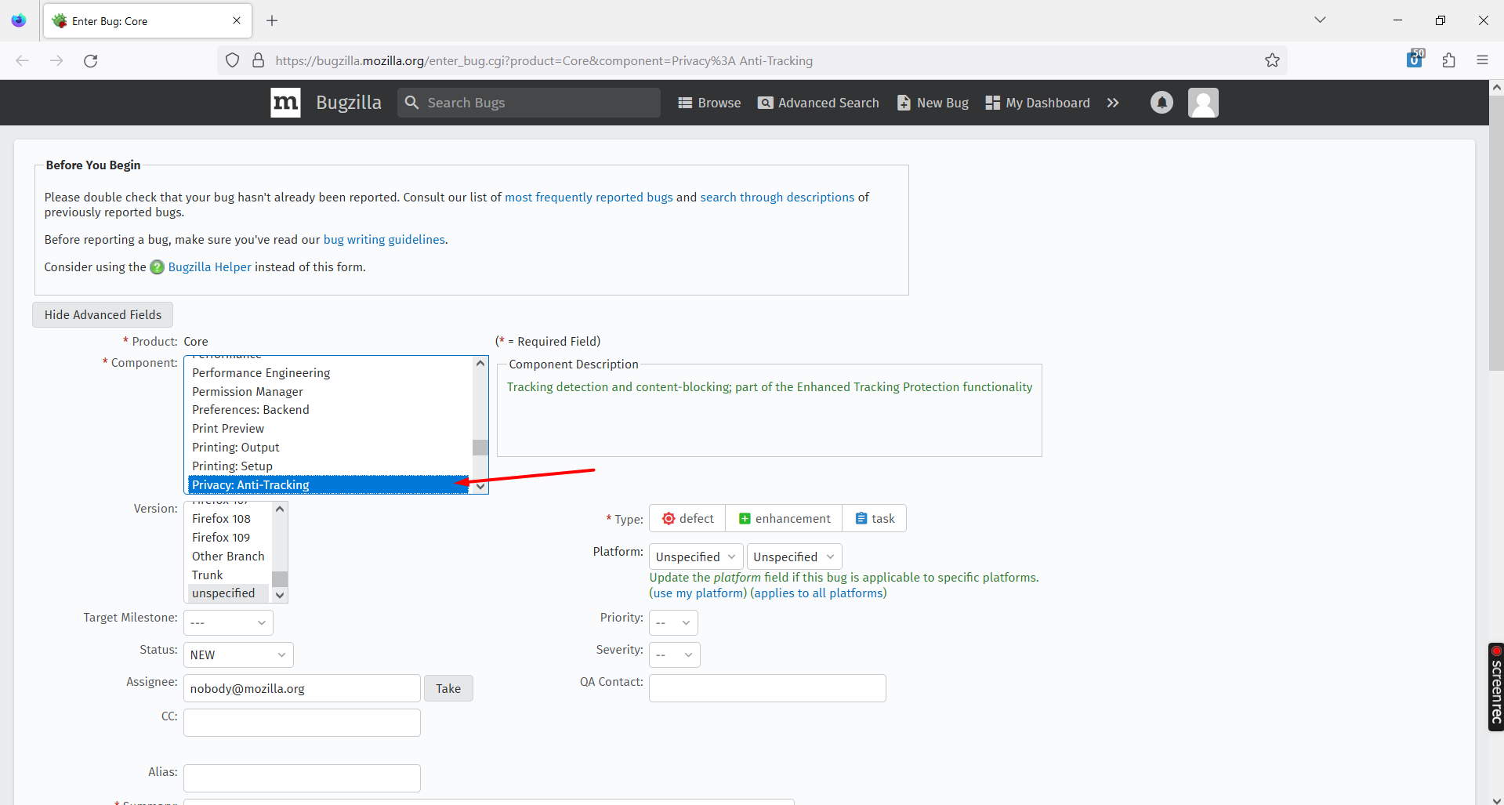Select the enhancement bug type
Image resolution: width=1504 pixels, height=805 pixels.
click(x=783, y=517)
